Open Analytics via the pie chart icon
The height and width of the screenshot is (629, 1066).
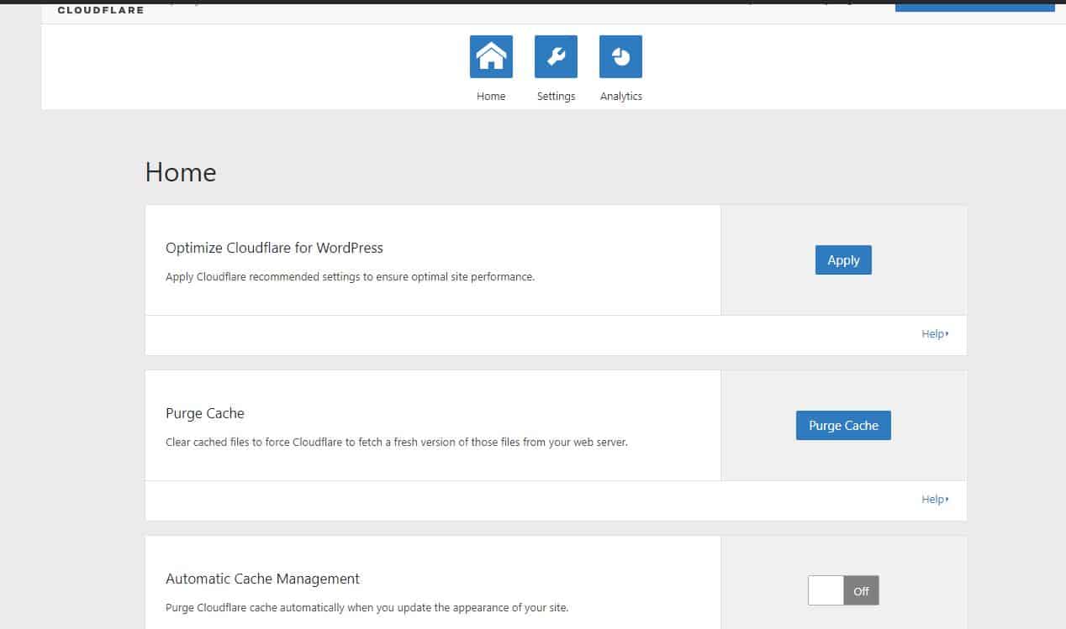620,57
